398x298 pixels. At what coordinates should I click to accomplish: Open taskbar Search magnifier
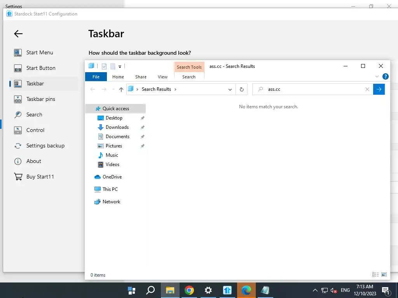[150, 290]
